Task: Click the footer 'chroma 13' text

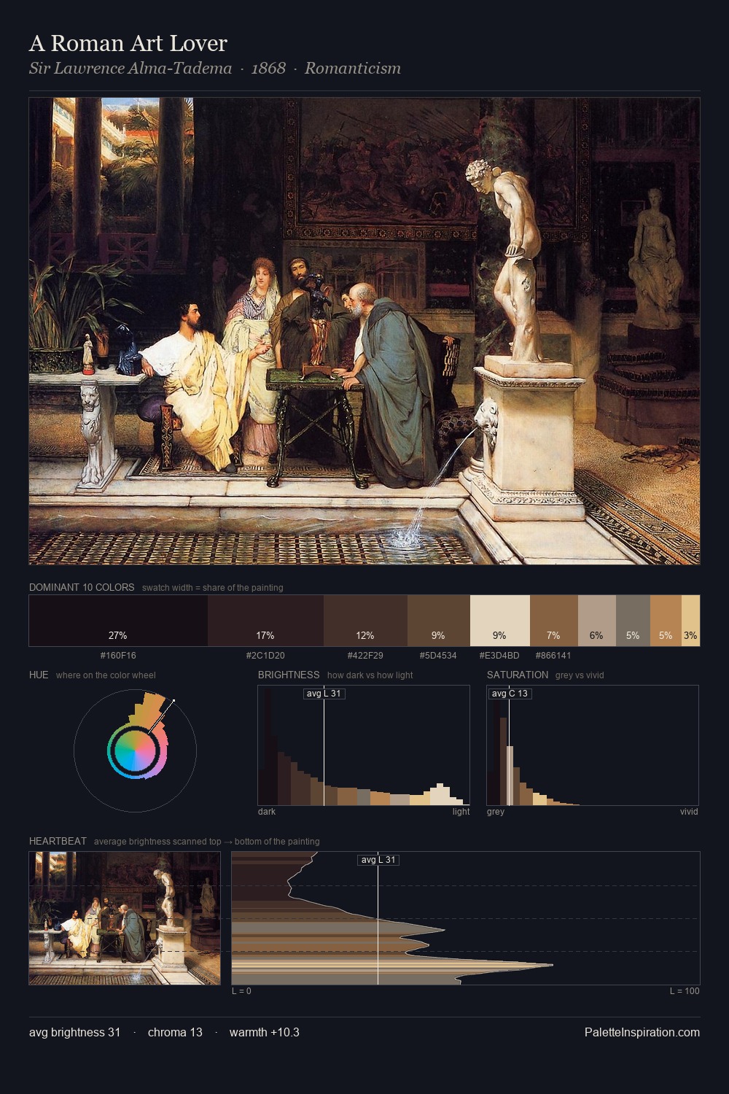Action: [x=175, y=1033]
